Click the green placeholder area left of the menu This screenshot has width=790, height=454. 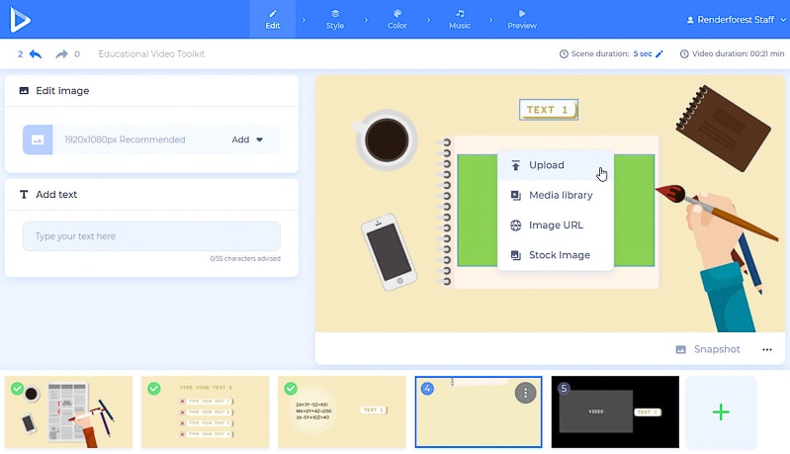(478, 210)
